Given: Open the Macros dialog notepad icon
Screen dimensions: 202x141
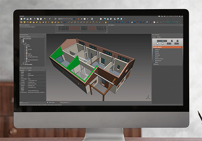Looking at the screenshot, I should (x=84, y=19).
